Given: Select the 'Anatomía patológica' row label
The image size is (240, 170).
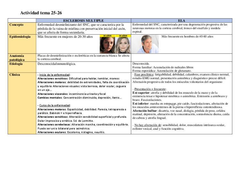Looking at the screenshot, I should point(17,58).
